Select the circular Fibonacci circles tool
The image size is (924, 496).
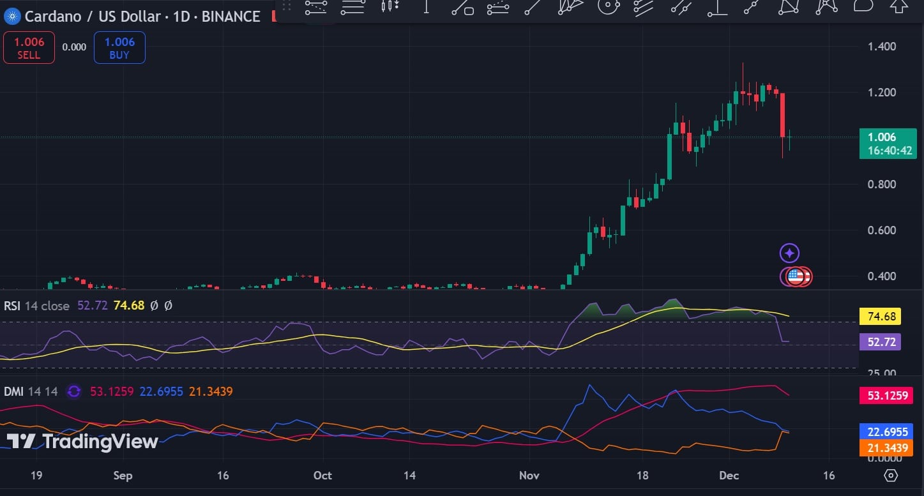click(609, 7)
